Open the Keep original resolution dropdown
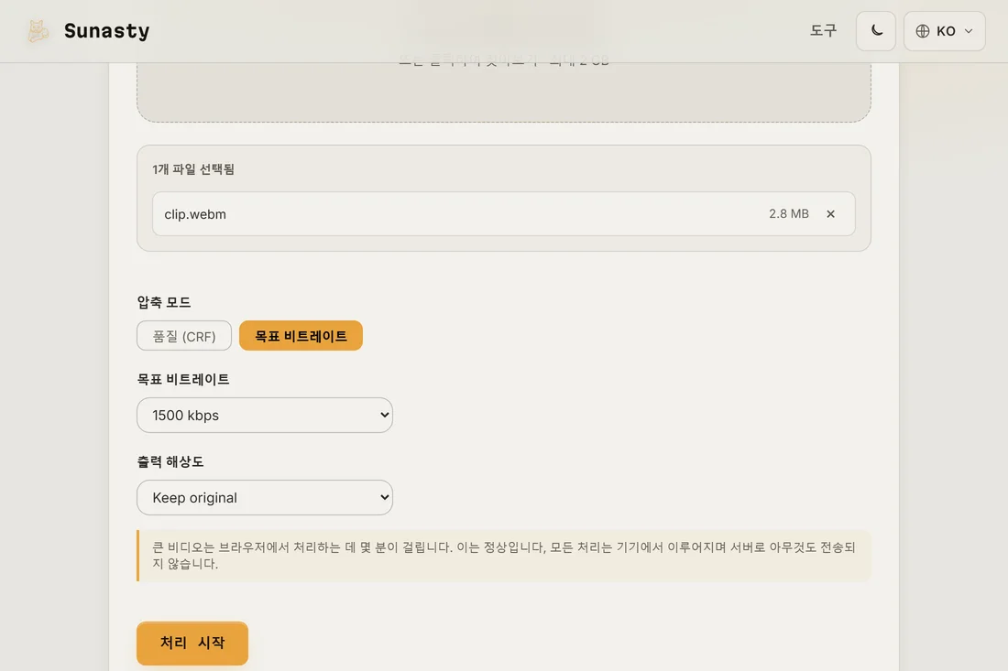The image size is (1008, 671). [265, 498]
